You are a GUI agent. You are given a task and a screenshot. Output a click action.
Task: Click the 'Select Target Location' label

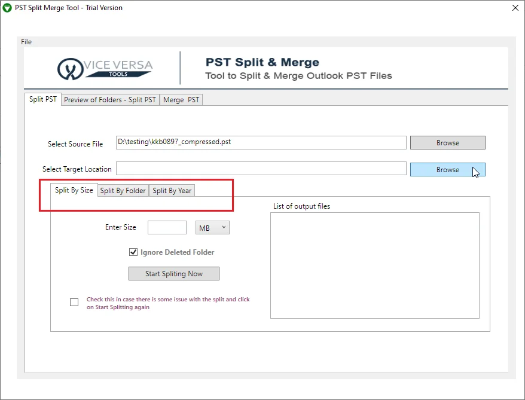point(77,169)
